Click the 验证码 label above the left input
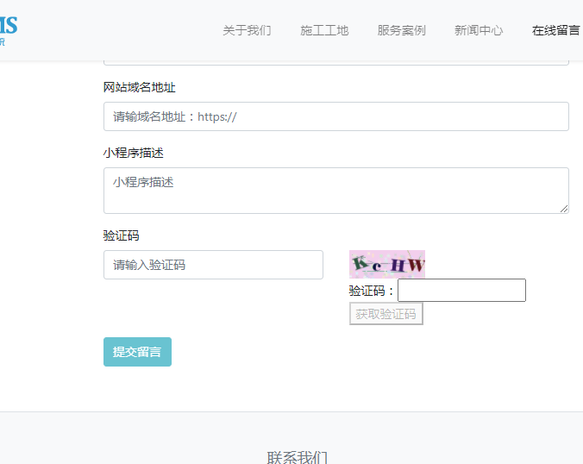583x464 pixels. point(121,235)
